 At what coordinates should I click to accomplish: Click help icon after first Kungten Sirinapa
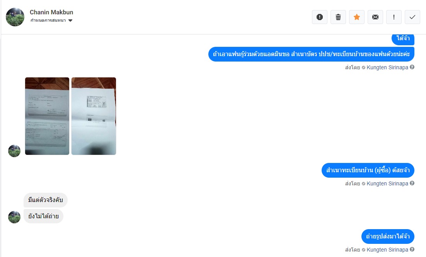coord(412,67)
